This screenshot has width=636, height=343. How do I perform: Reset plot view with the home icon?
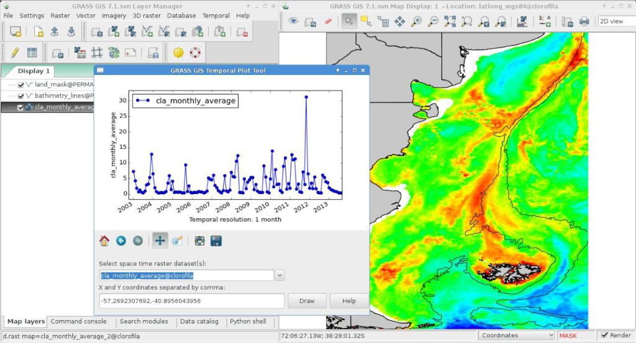[x=104, y=241]
